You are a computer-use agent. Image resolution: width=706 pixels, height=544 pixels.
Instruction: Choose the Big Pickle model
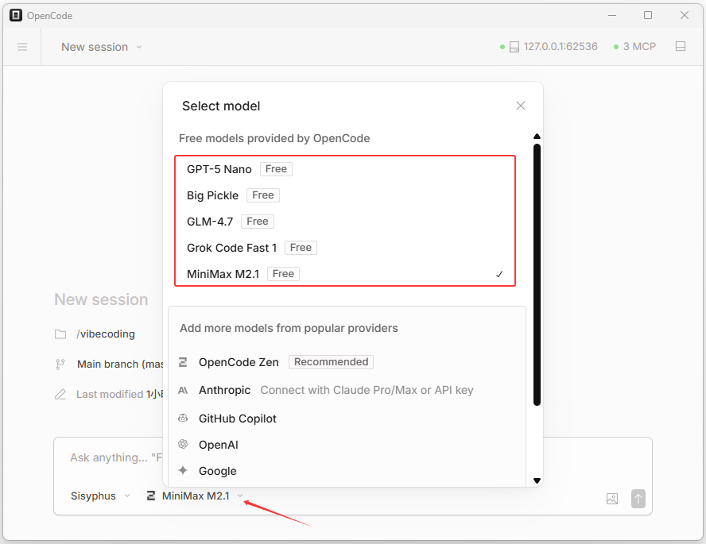click(x=212, y=195)
